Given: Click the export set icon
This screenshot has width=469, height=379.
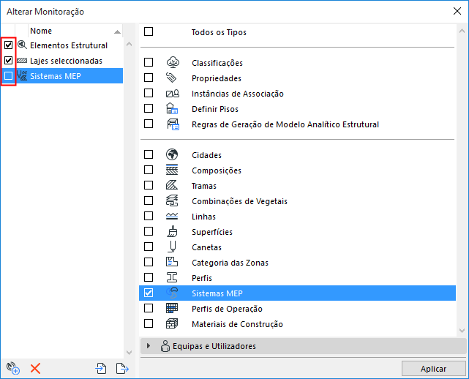Looking at the screenshot, I should pos(122,368).
